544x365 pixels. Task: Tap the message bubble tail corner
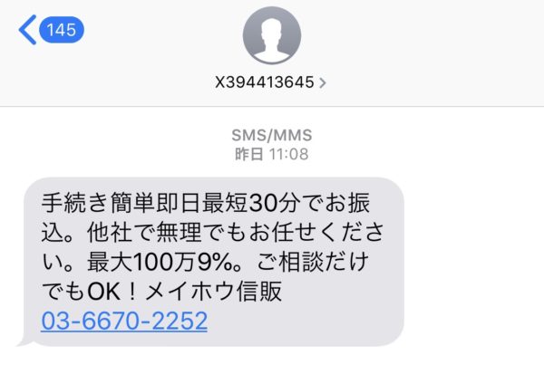pyautogui.click(x=25, y=341)
